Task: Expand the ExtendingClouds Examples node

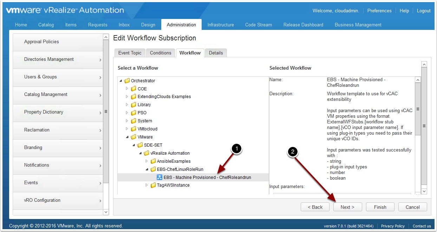Action: pyautogui.click(x=127, y=97)
